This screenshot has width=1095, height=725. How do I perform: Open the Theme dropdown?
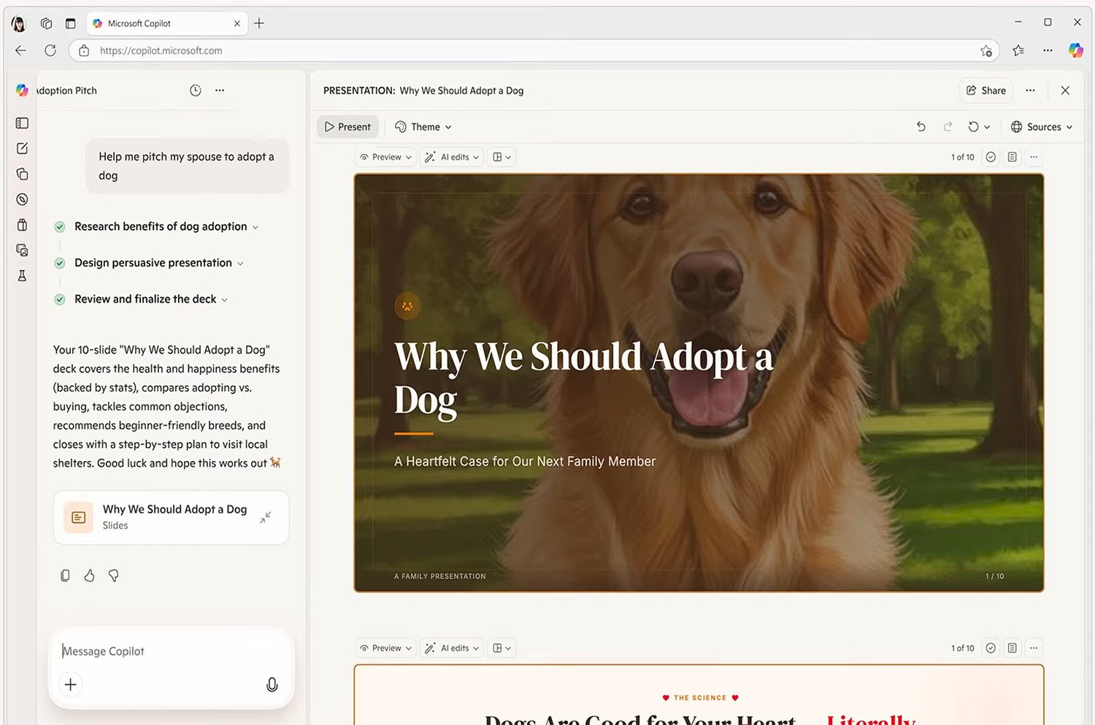click(x=423, y=126)
